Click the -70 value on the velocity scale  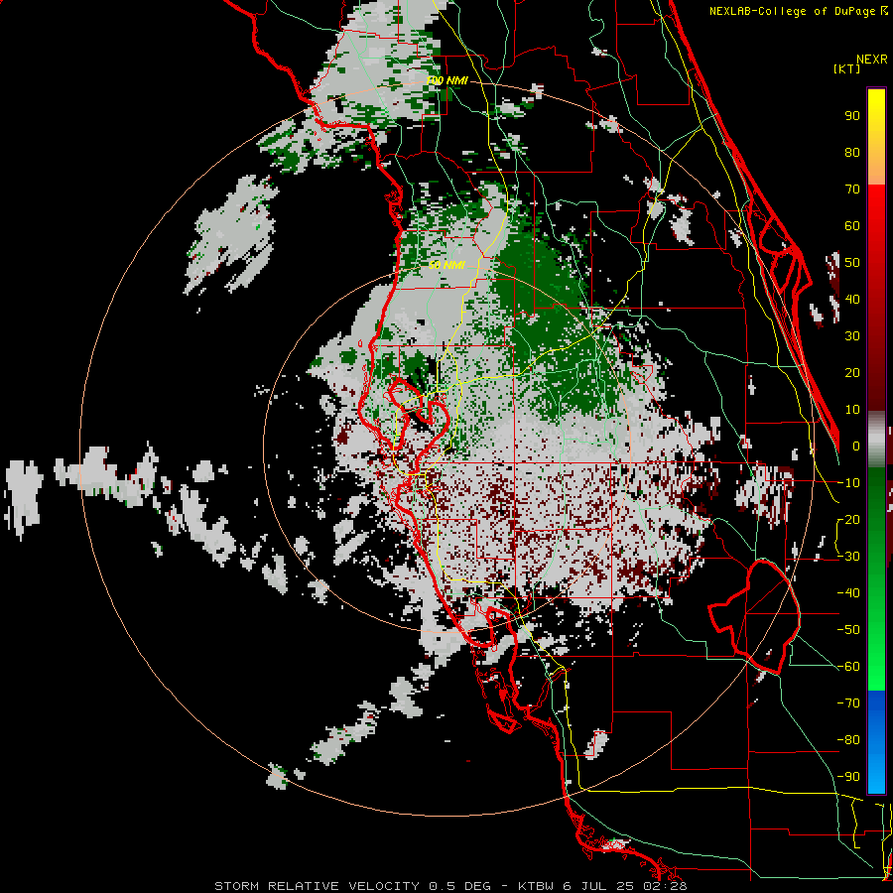[x=848, y=703]
